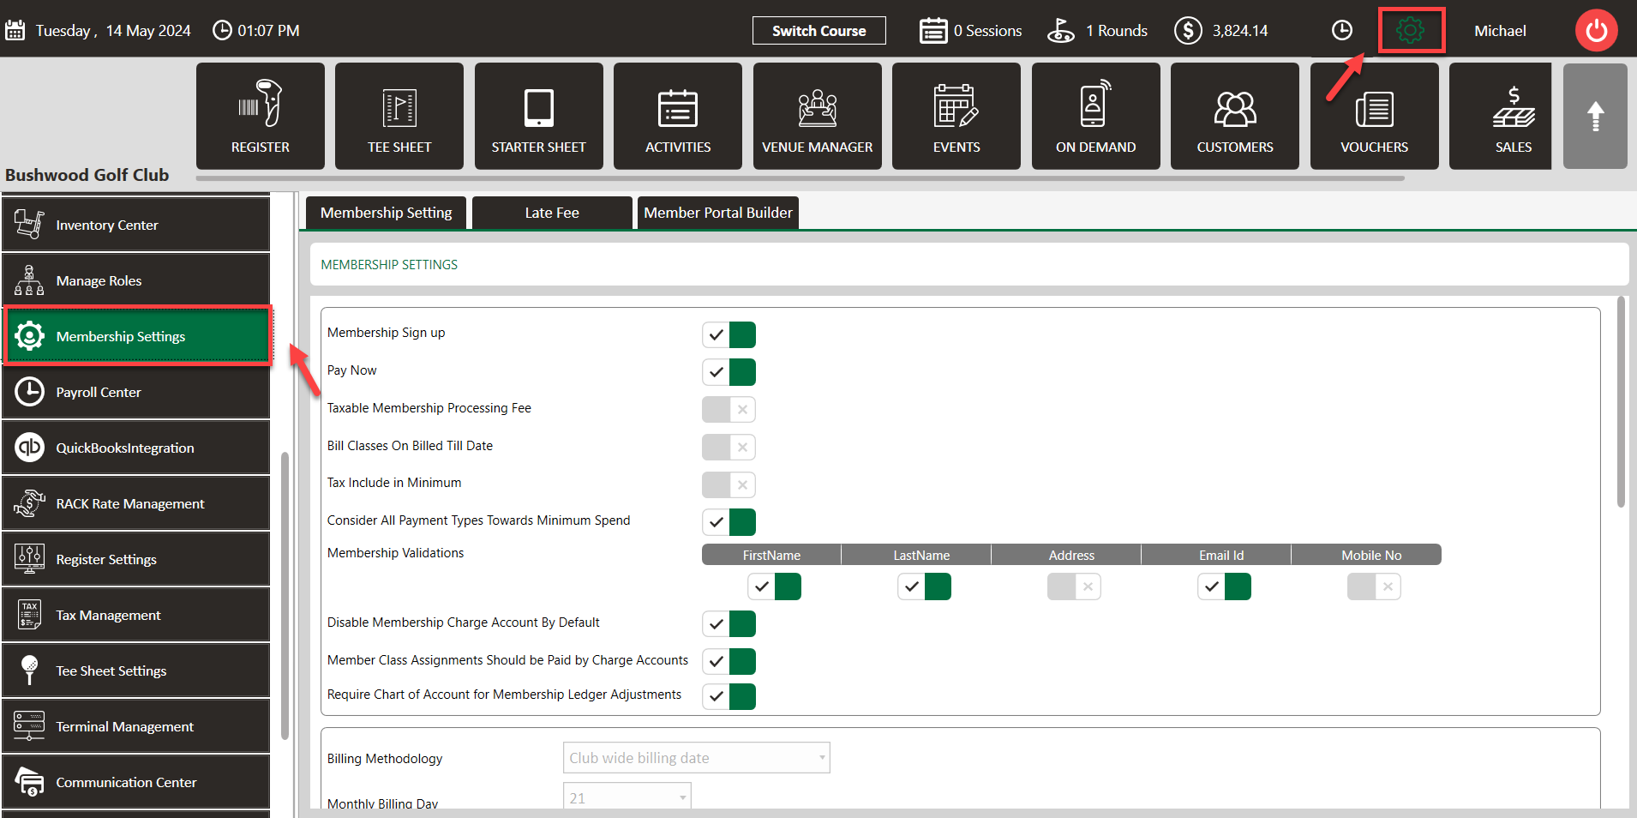
Task: Toggle Member Class Assignments Paid by Charge Accounts
Action: point(729,661)
